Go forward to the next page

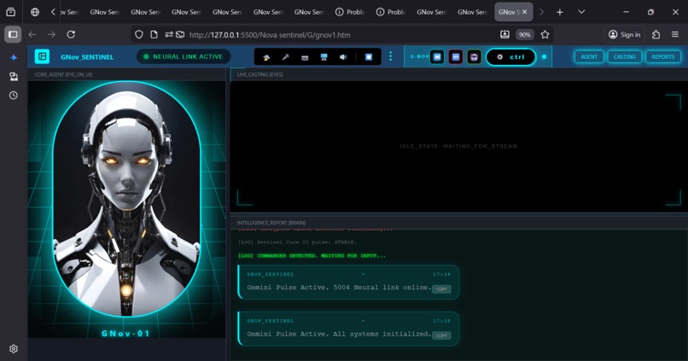click(x=51, y=35)
